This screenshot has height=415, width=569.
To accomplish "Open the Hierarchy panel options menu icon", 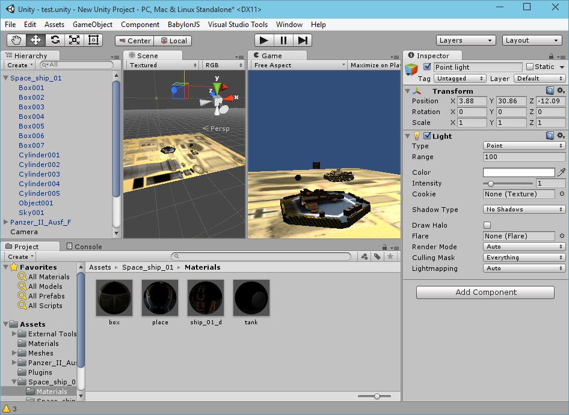I will click(115, 57).
